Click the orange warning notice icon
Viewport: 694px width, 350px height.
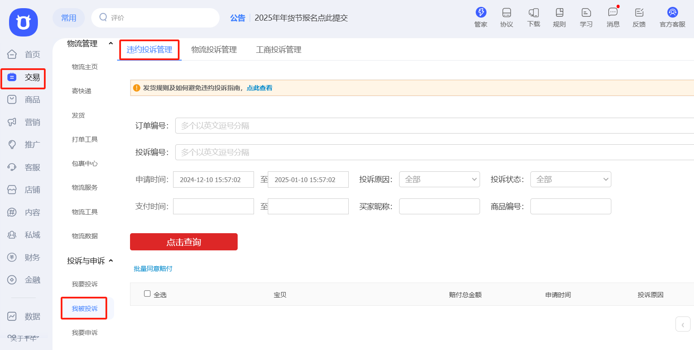137,88
